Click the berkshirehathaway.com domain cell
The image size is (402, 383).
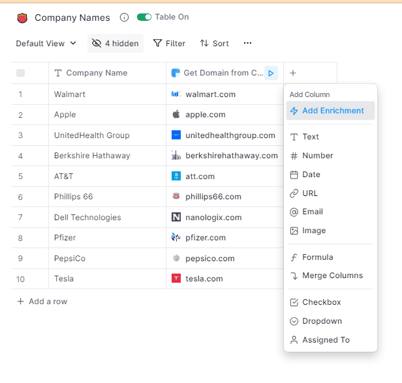[224, 156]
